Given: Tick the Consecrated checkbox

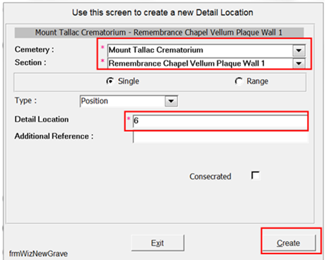Looking at the screenshot, I should [255, 175].
